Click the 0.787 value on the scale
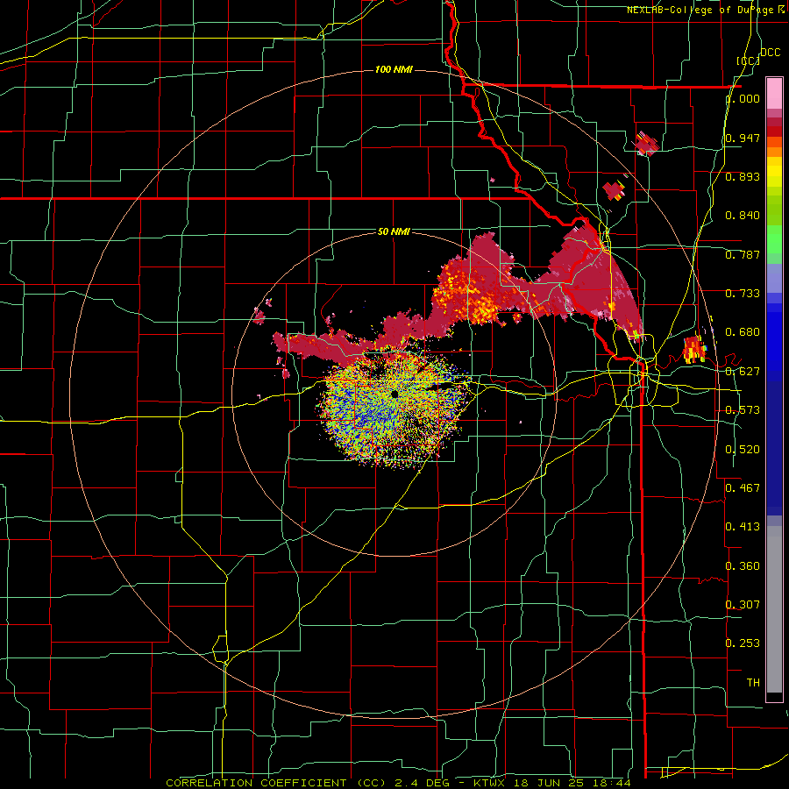 click(743, 254)
